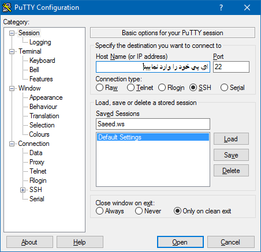Close the PuTTY Configuration window

247,7
